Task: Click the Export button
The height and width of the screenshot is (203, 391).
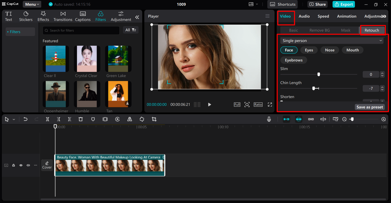Action: [344, 4]
